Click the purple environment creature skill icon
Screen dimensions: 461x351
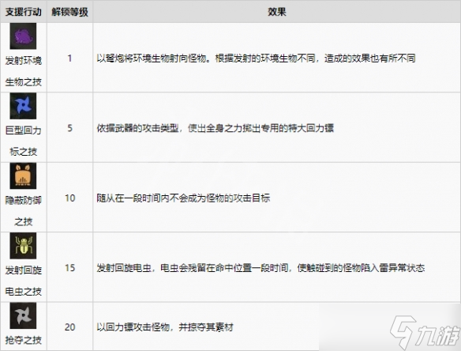(23, 36)
